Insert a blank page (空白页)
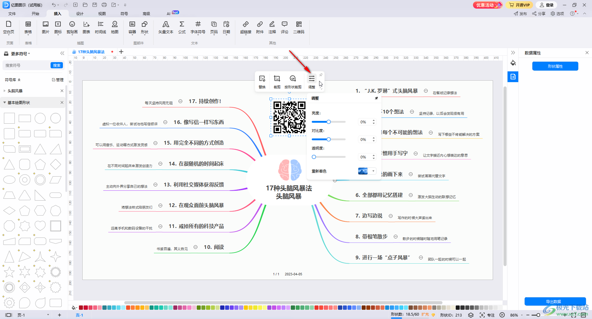 pos(9,28)
